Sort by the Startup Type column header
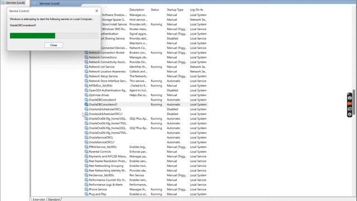This screenshot has width=357, height=201. point(175,10)
